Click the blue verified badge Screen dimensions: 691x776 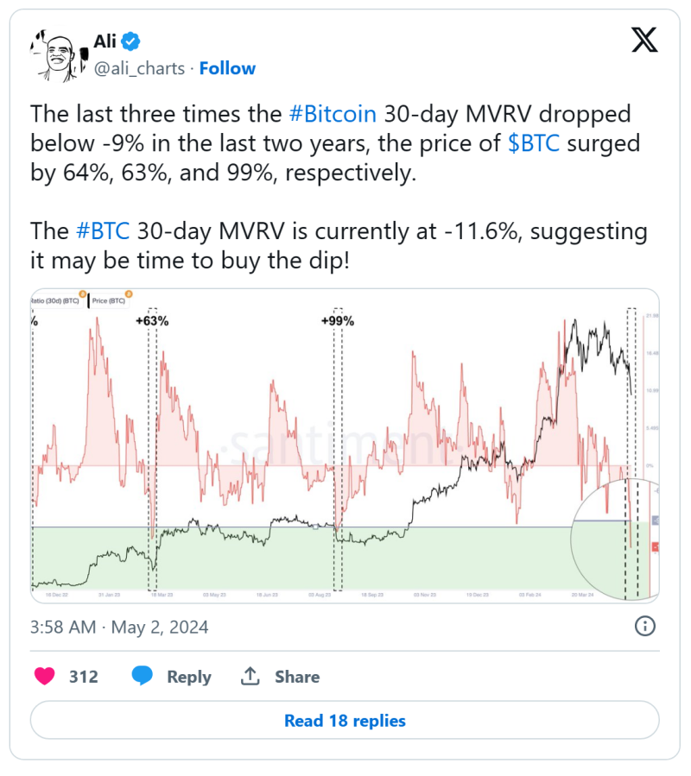(x=130, y=41)
